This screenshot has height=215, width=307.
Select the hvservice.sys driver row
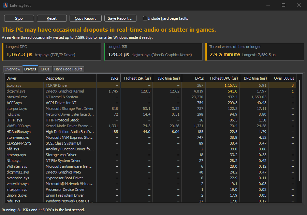click(x=150, y=178)
